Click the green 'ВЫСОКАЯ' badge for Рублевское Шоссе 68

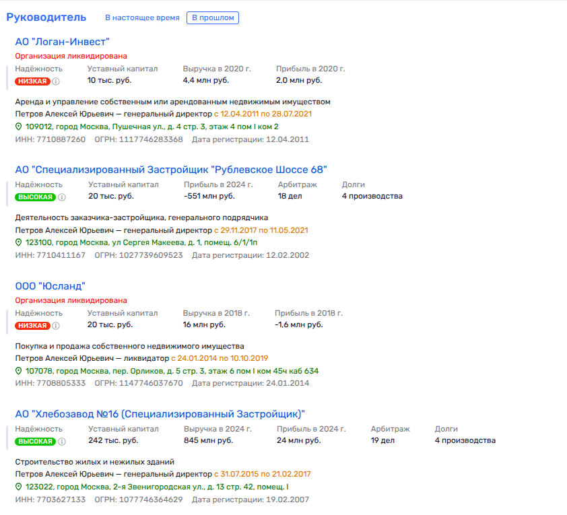35,197
